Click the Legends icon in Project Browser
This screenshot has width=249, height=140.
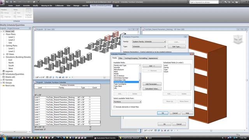[x=4, y=71]
